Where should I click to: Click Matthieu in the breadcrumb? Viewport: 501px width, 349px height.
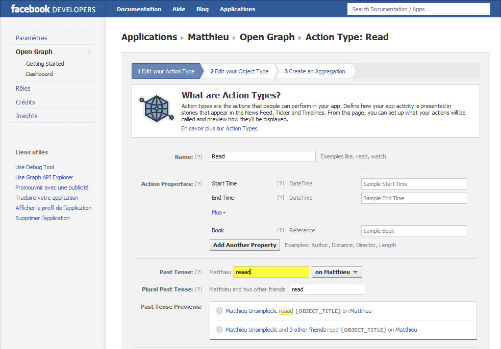click(208, 37)
